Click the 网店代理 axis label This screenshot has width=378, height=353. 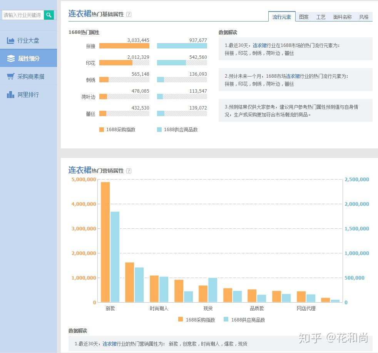306,308
